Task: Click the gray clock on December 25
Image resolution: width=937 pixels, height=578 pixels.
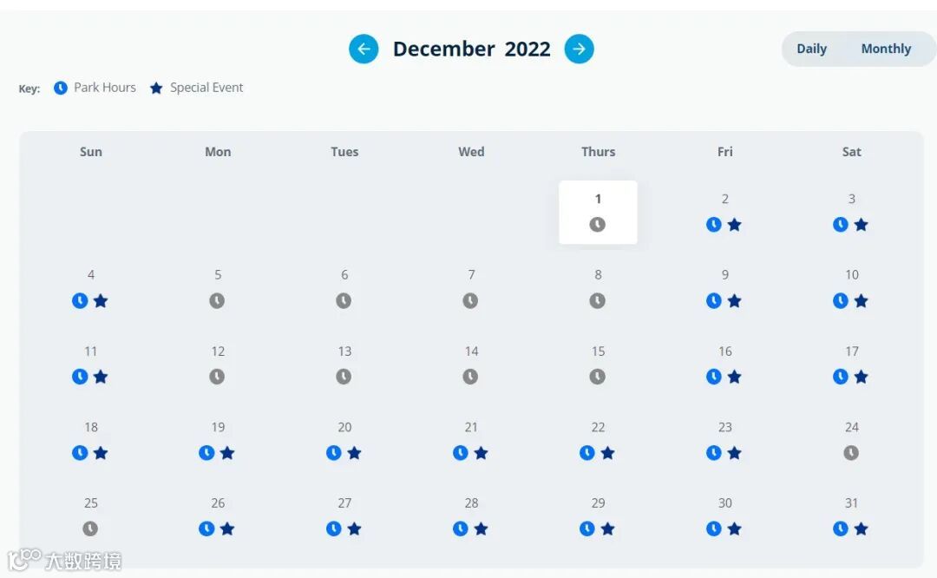Action: click(90, 529)
